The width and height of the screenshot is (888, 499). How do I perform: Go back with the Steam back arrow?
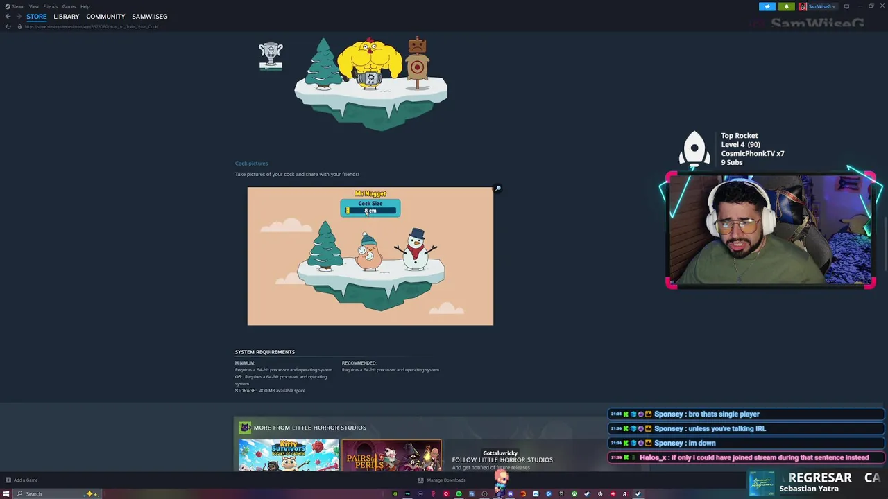click(x=8, y=17)
